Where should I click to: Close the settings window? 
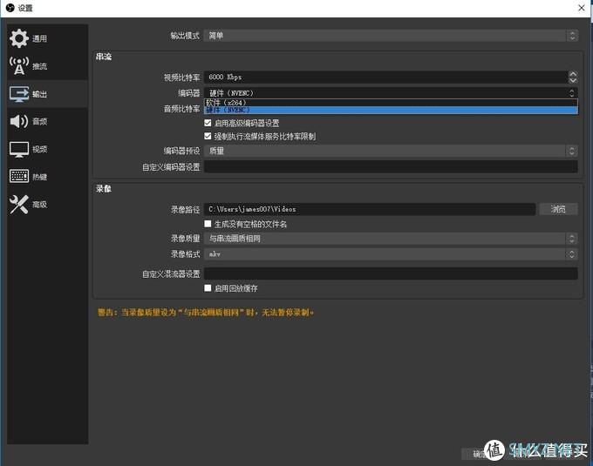pos(582,8)
